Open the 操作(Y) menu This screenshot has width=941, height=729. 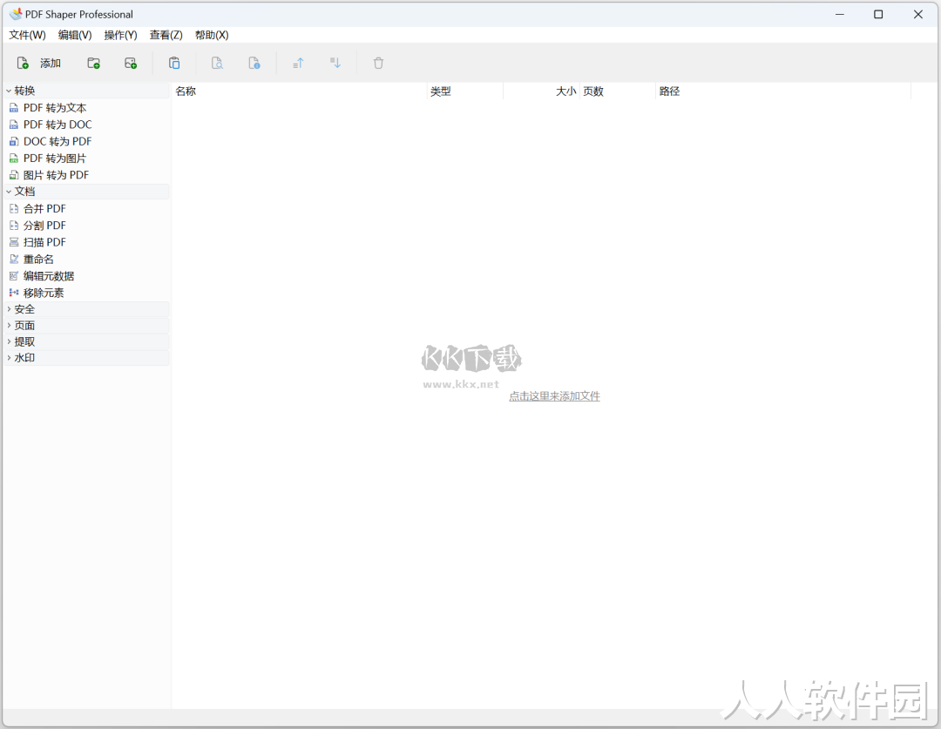point(120,35)
